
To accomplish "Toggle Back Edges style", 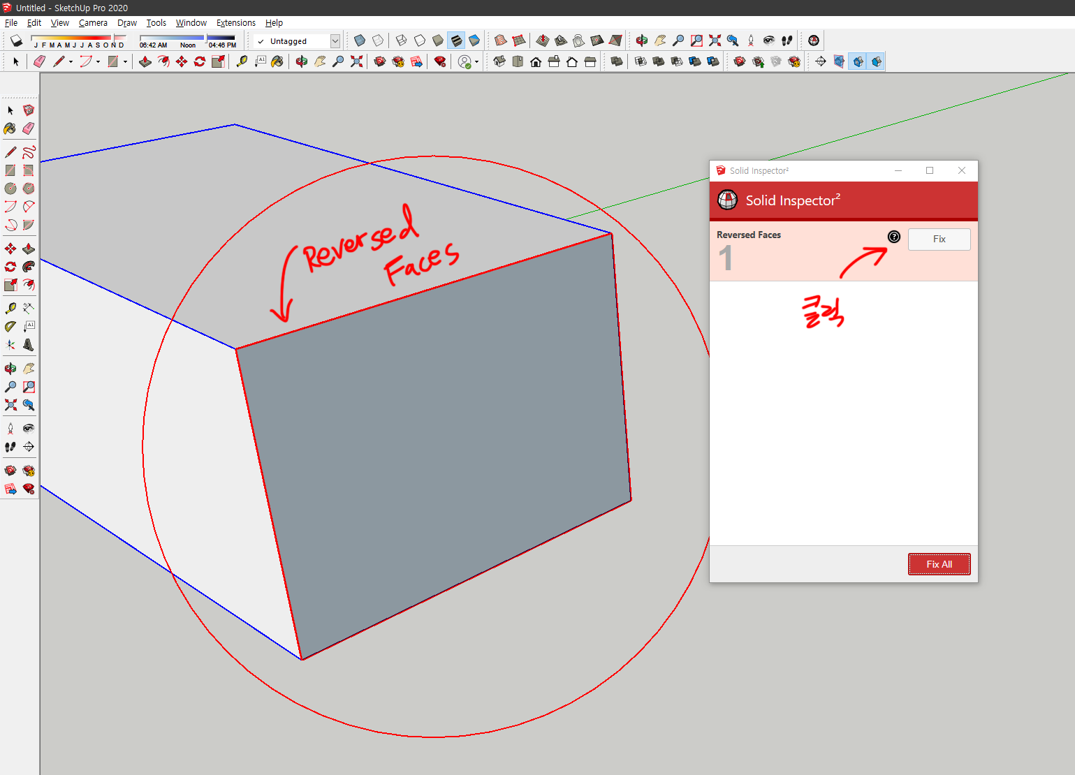I will pyautogui.click(x=378, y=40).
